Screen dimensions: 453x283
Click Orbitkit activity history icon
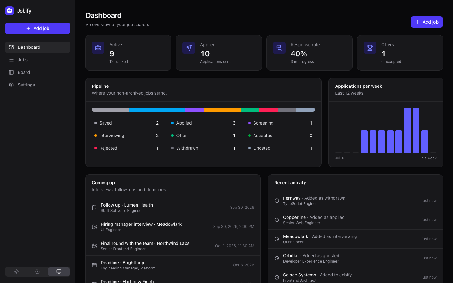(277, 258)
